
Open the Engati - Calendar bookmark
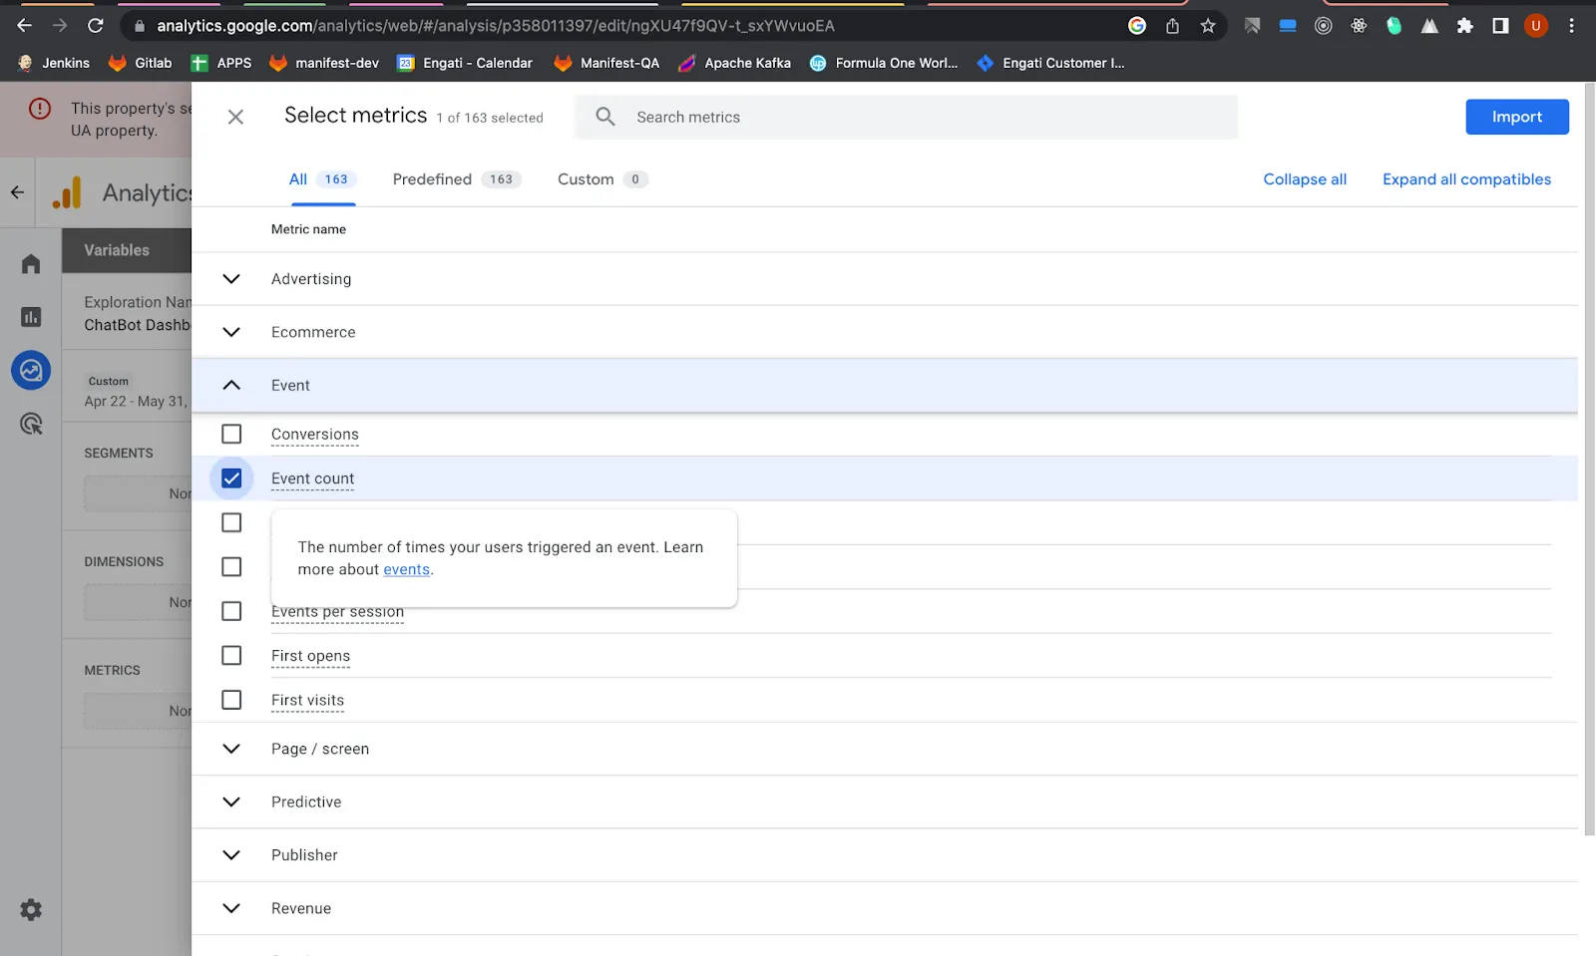[465, 63]
